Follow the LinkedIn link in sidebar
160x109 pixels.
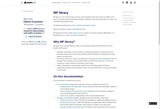pos(42,42)
